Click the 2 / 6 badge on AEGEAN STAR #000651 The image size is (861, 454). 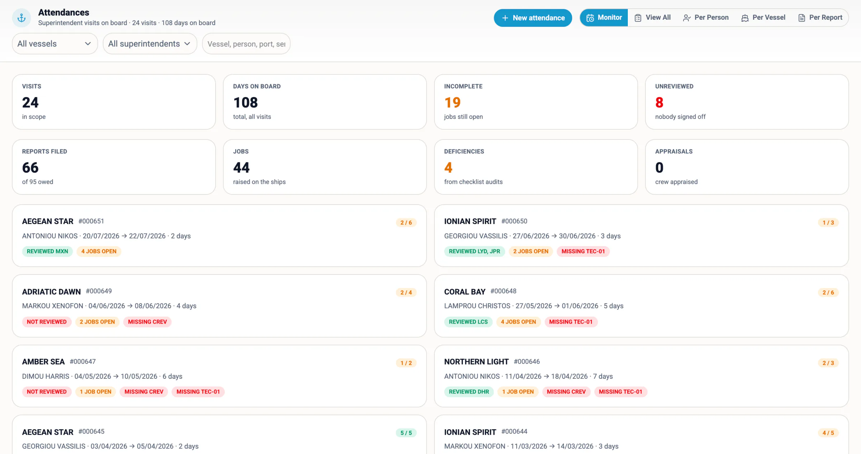(x=406, y=223)
